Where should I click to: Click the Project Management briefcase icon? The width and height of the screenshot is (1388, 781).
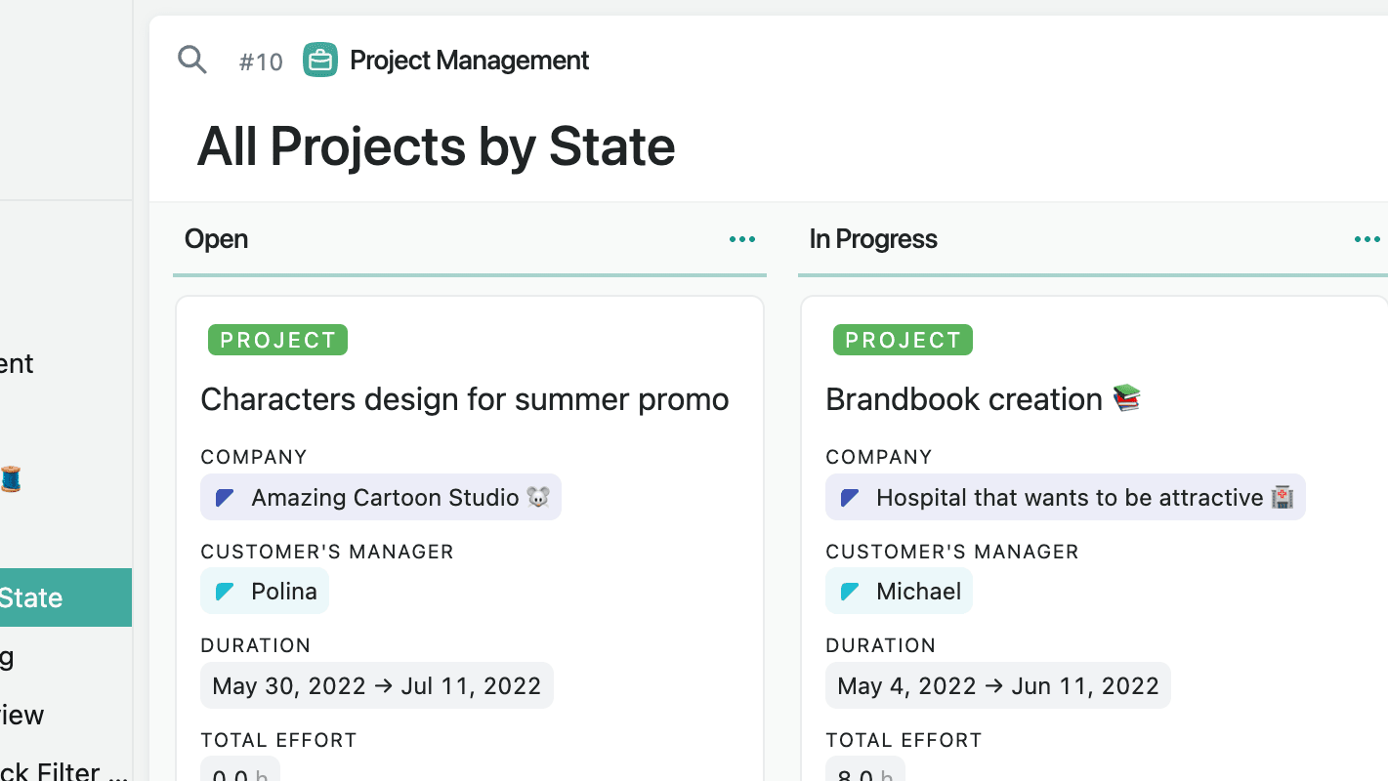pyautogui.click(x=320, y=60)
